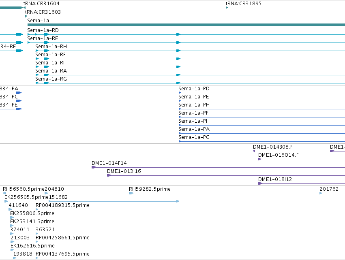
Task: Choose EST label 411640
Action: coord(18,205)
